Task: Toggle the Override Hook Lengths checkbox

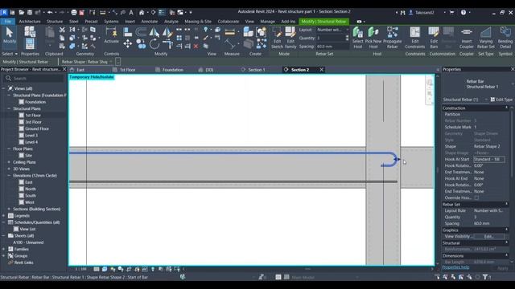Action: 476,198
